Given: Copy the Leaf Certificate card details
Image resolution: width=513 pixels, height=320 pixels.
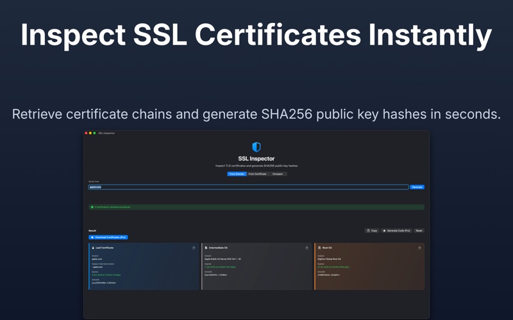Looking at the screenshot, I should coord(194,248).
